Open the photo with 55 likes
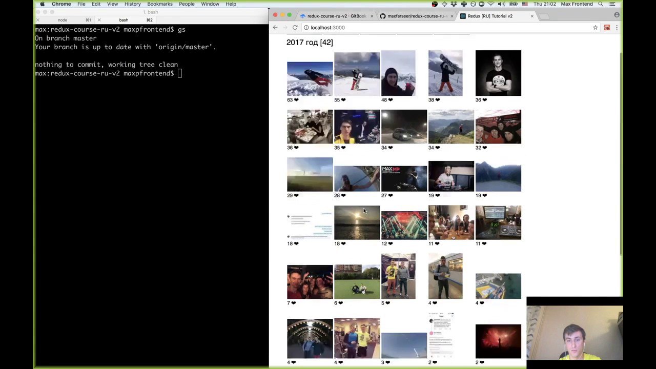 tap(357, 74)
